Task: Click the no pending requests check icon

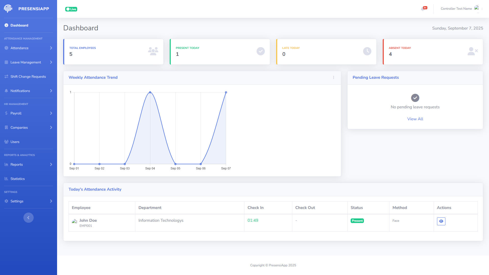Action: [x=415, y=98]
